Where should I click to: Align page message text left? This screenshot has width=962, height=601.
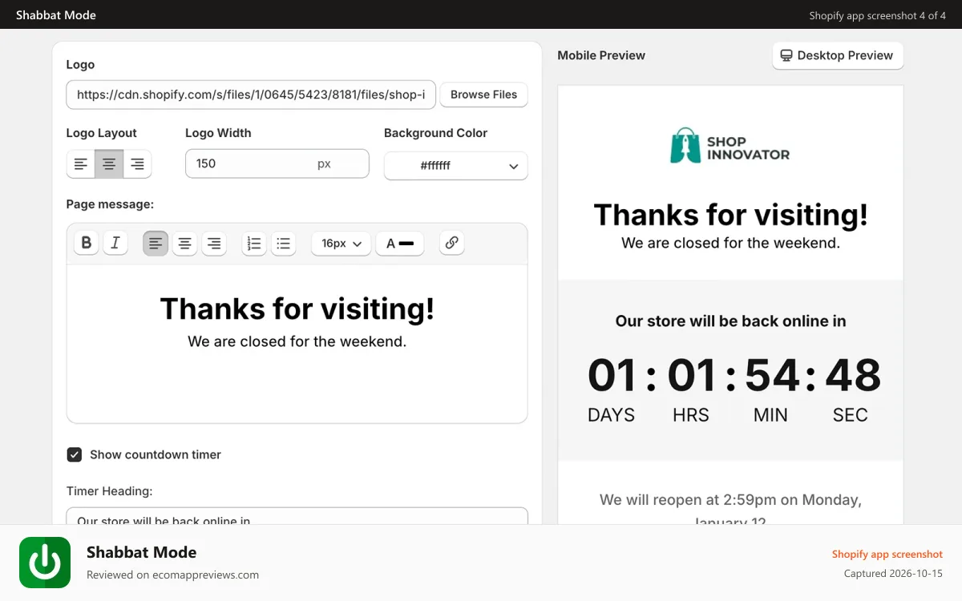(x=156, y=243)
